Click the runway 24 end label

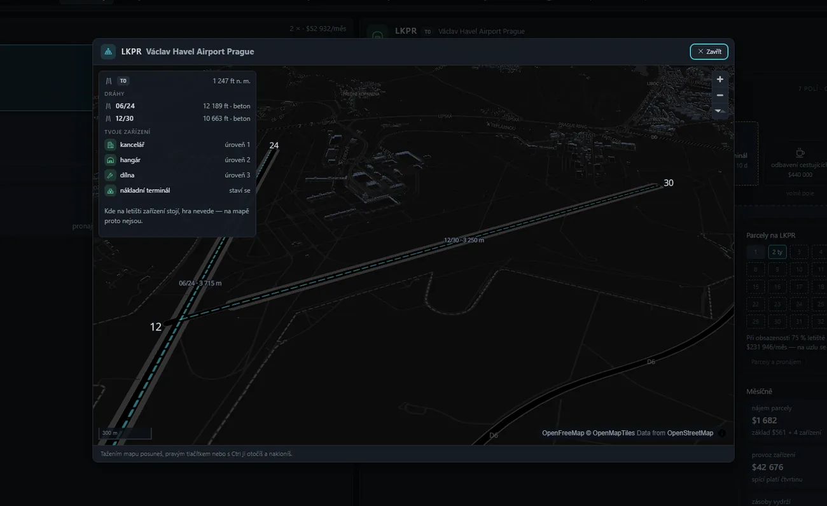pyautogui.click(x=274, y=145)
